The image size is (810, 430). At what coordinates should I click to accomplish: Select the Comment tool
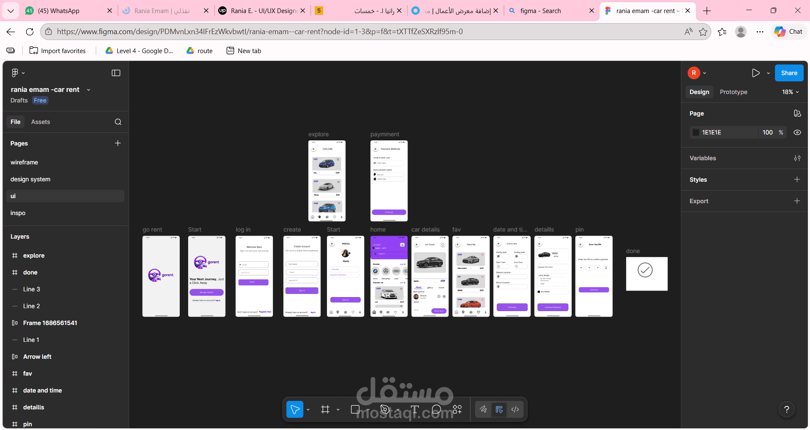[436, 409]
